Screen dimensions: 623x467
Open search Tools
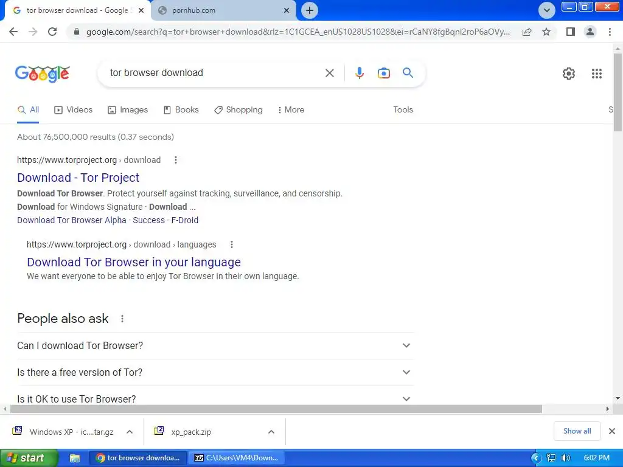403,110
